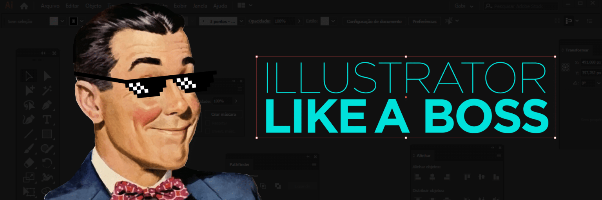Select the Scale tool
The width and height of the screenshot is (602, 200).
pyautogui.click(x=29, y=177)
